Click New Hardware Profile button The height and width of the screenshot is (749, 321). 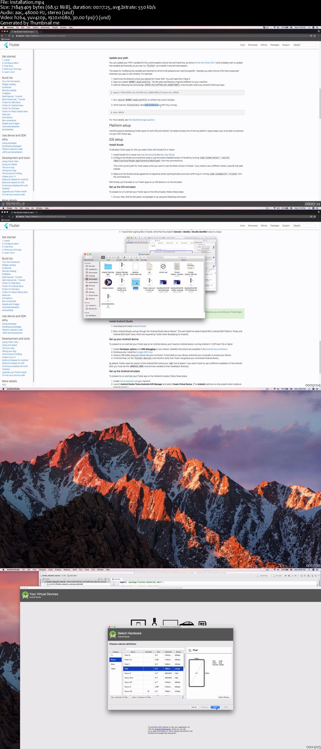[x=119, y=697]
